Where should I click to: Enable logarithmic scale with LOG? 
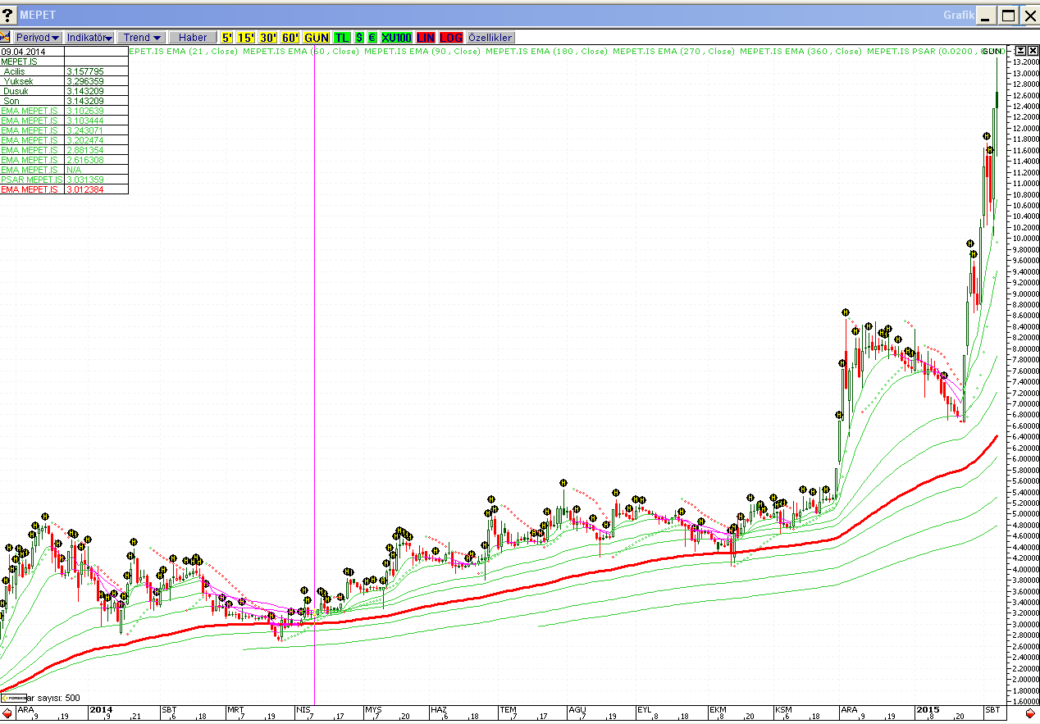tap(451, 38)
